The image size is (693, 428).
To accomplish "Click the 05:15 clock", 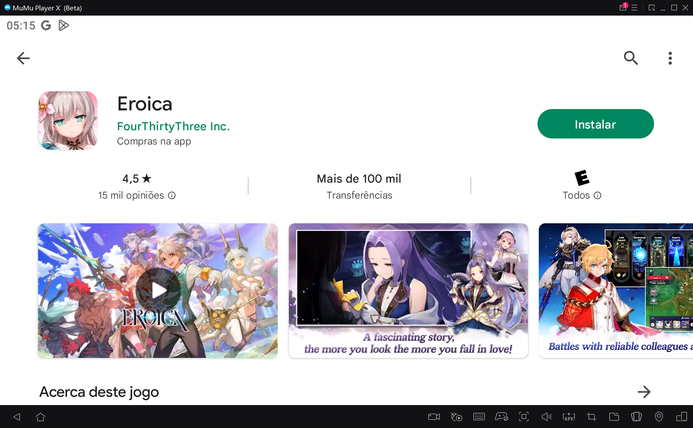I will pos(21,26).
